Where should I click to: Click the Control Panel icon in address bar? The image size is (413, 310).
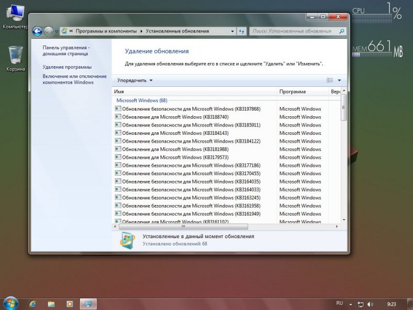click(63, 31)
